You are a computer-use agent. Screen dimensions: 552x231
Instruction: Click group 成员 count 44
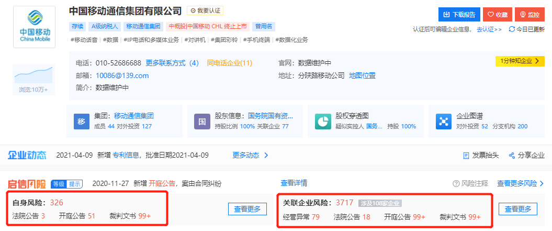pos(111,126)
